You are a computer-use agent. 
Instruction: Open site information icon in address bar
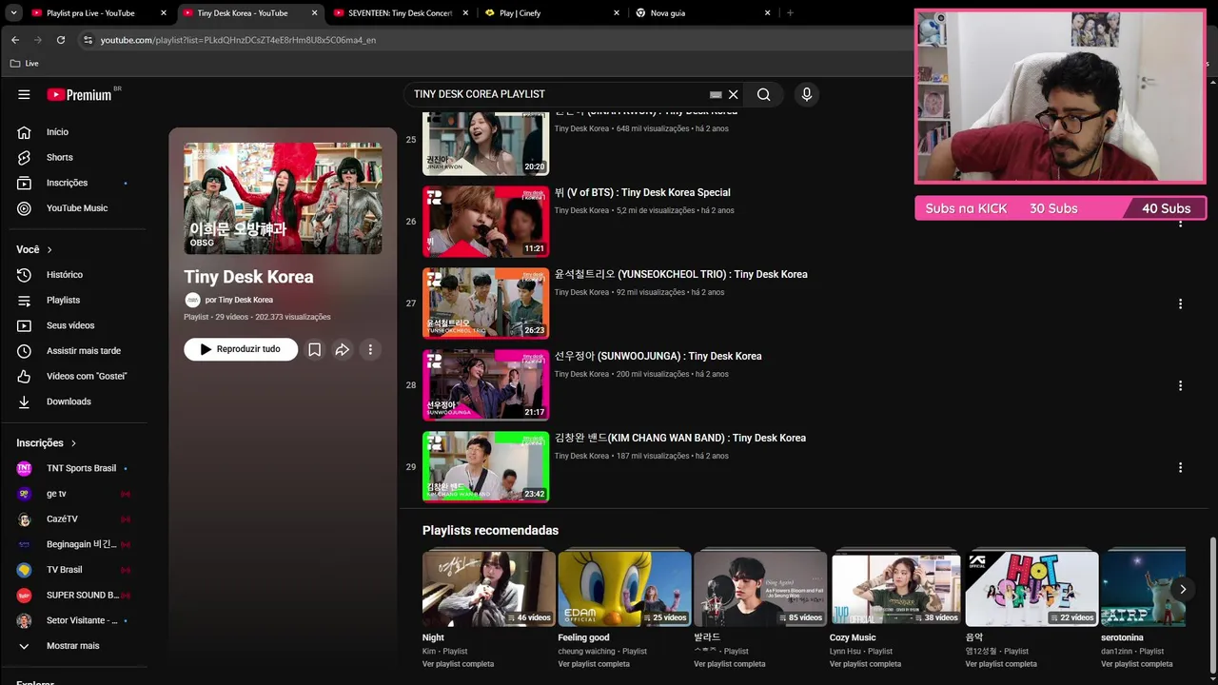(88, 40)
